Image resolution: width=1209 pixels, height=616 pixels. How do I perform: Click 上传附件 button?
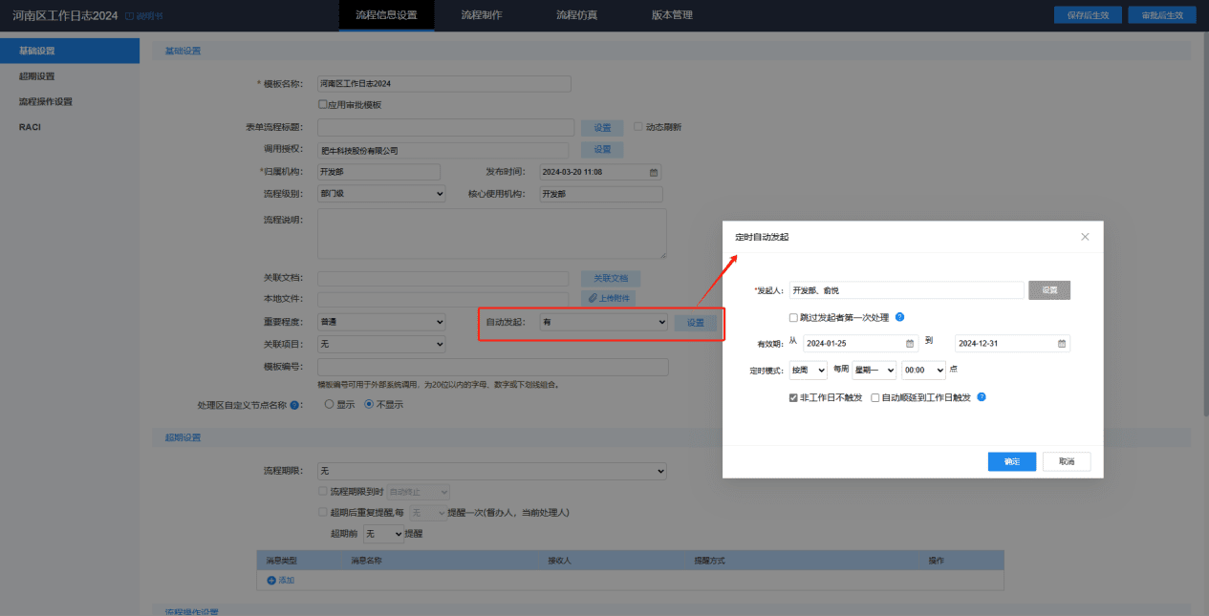click(608, 299)
